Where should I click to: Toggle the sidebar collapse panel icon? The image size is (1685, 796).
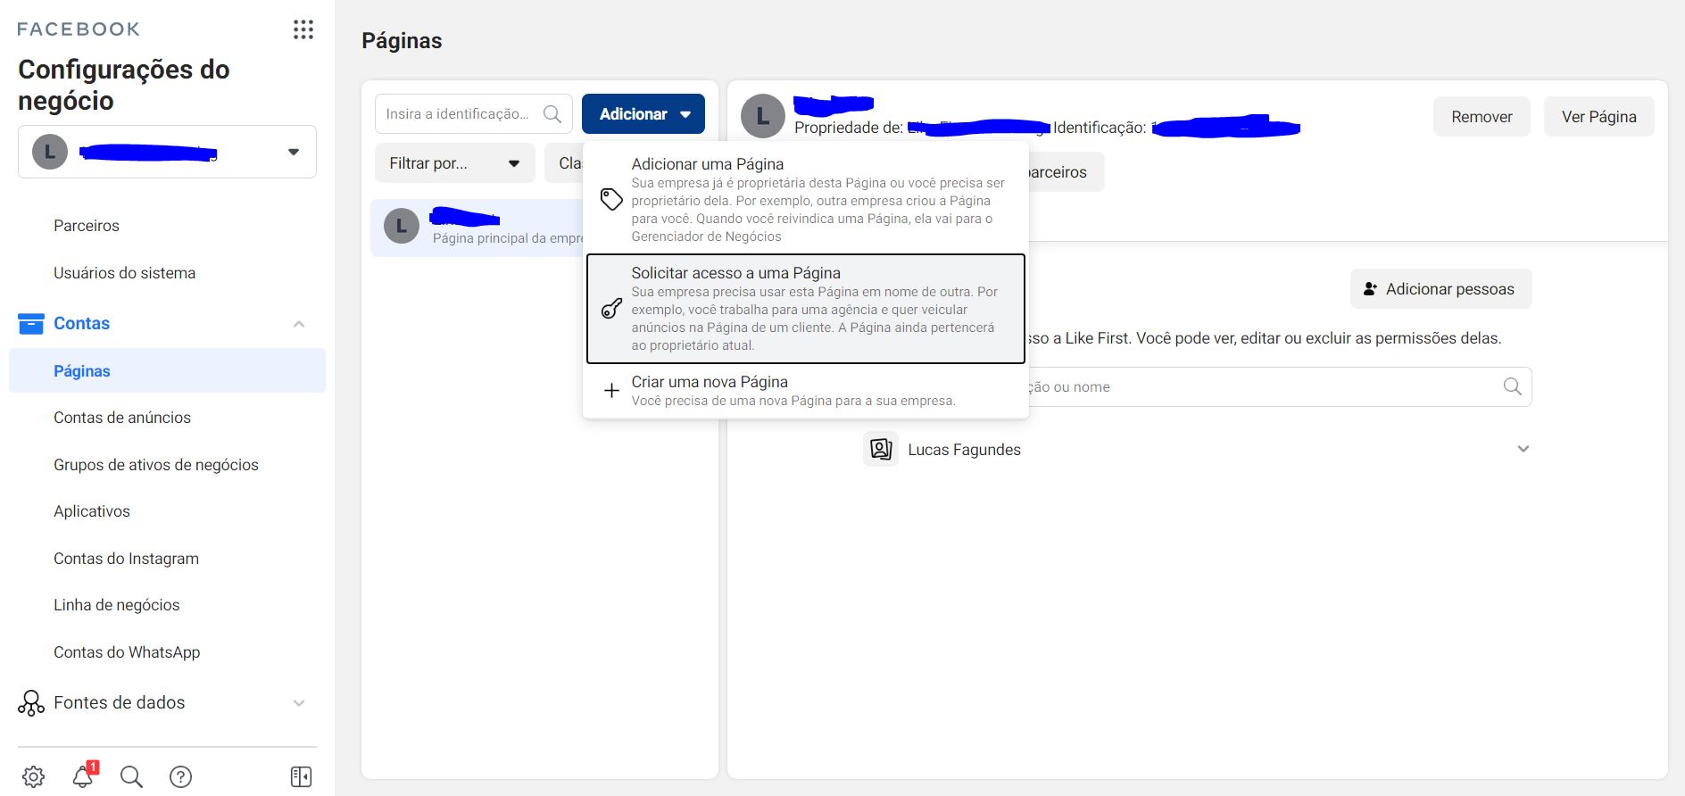coord(302,776)
